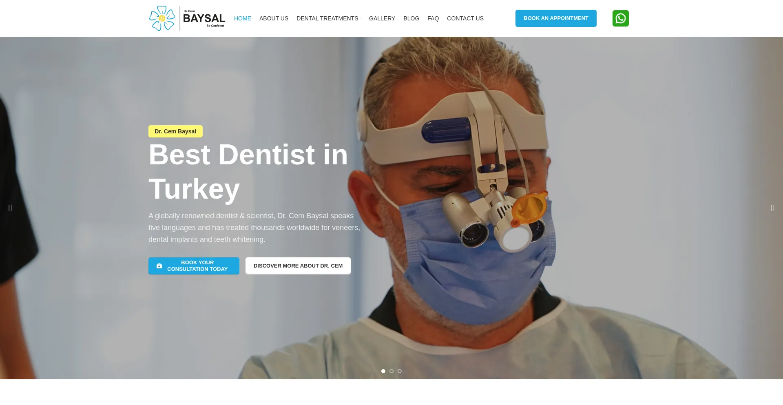Click Book an Appointment button
Image resolution: width=783 pixels, height=405 pixels.
556,18
